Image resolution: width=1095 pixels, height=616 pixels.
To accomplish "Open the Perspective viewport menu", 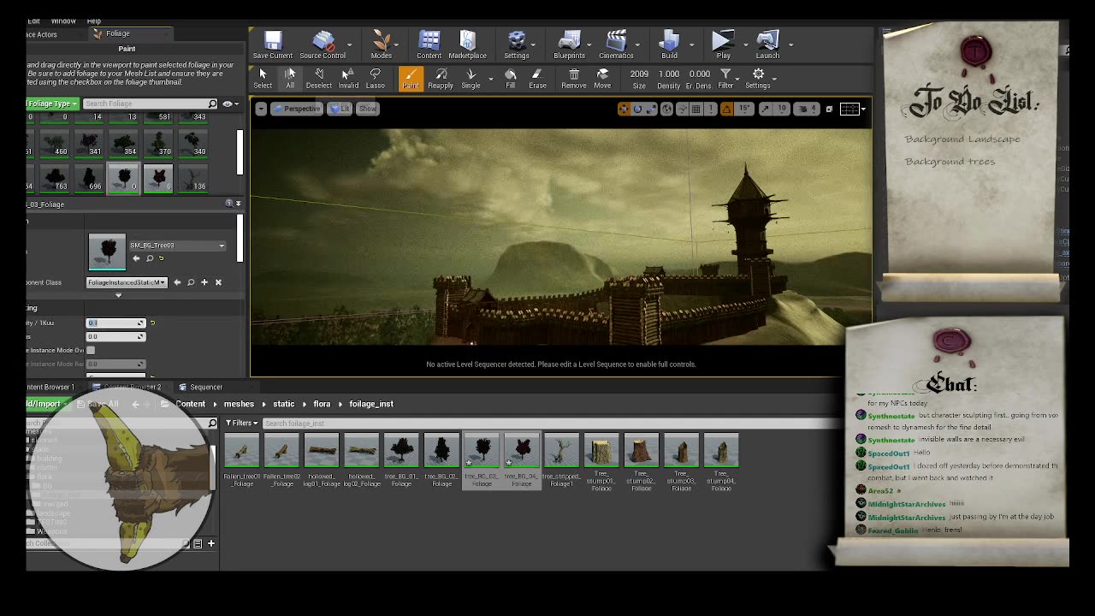I will click(297, 109).
